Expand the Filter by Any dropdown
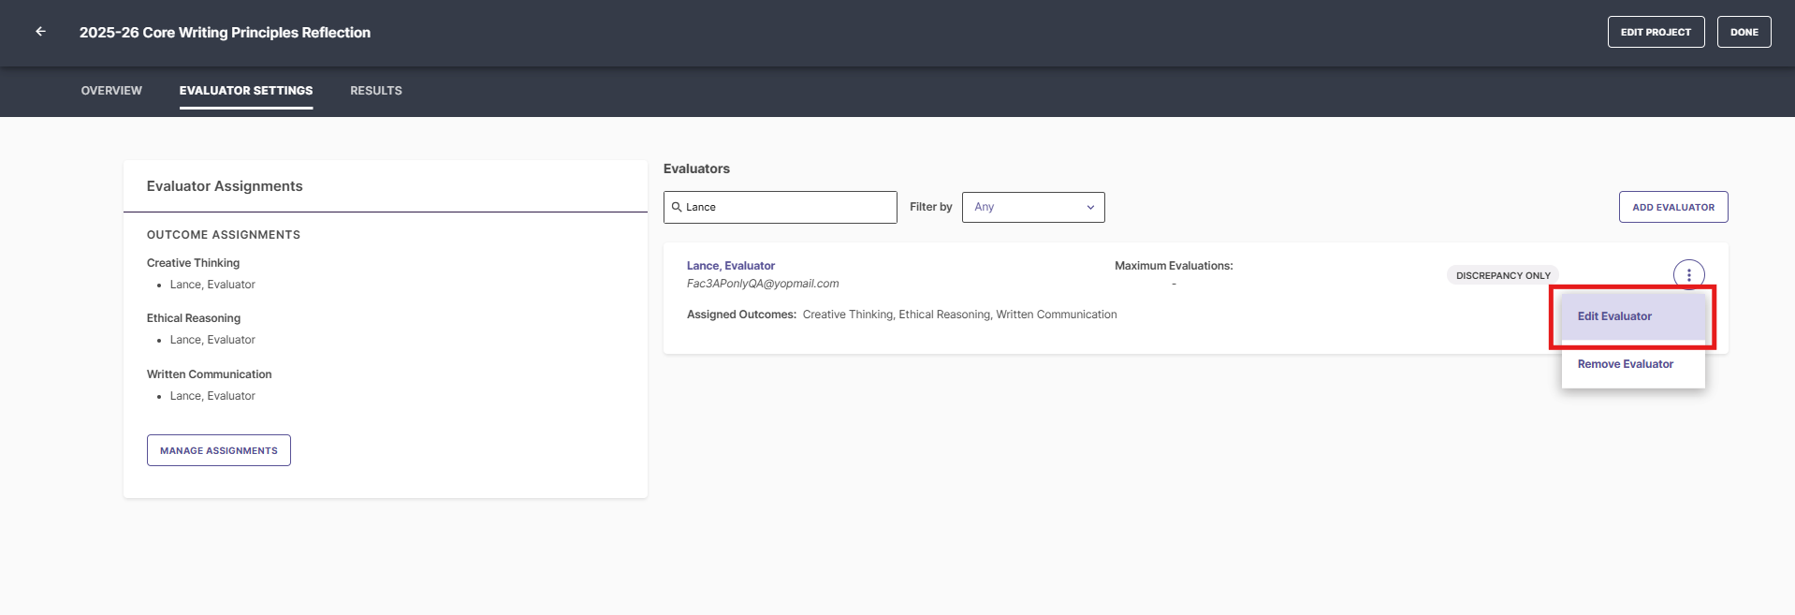Screen dimensions: 1795x615 tap(1033, 207)
